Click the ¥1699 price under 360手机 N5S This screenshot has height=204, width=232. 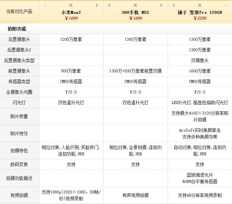click(136, 18)
